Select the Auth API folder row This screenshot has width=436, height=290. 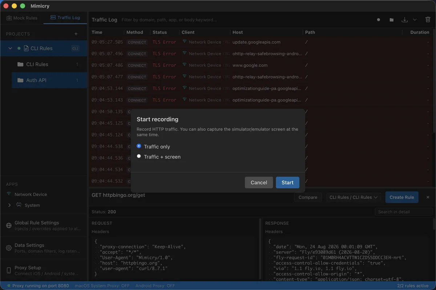point(49,80)
